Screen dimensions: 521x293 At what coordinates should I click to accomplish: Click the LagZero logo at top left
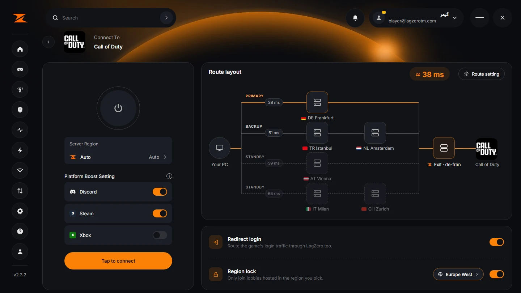pyautogui.click(x=20, y=18)
